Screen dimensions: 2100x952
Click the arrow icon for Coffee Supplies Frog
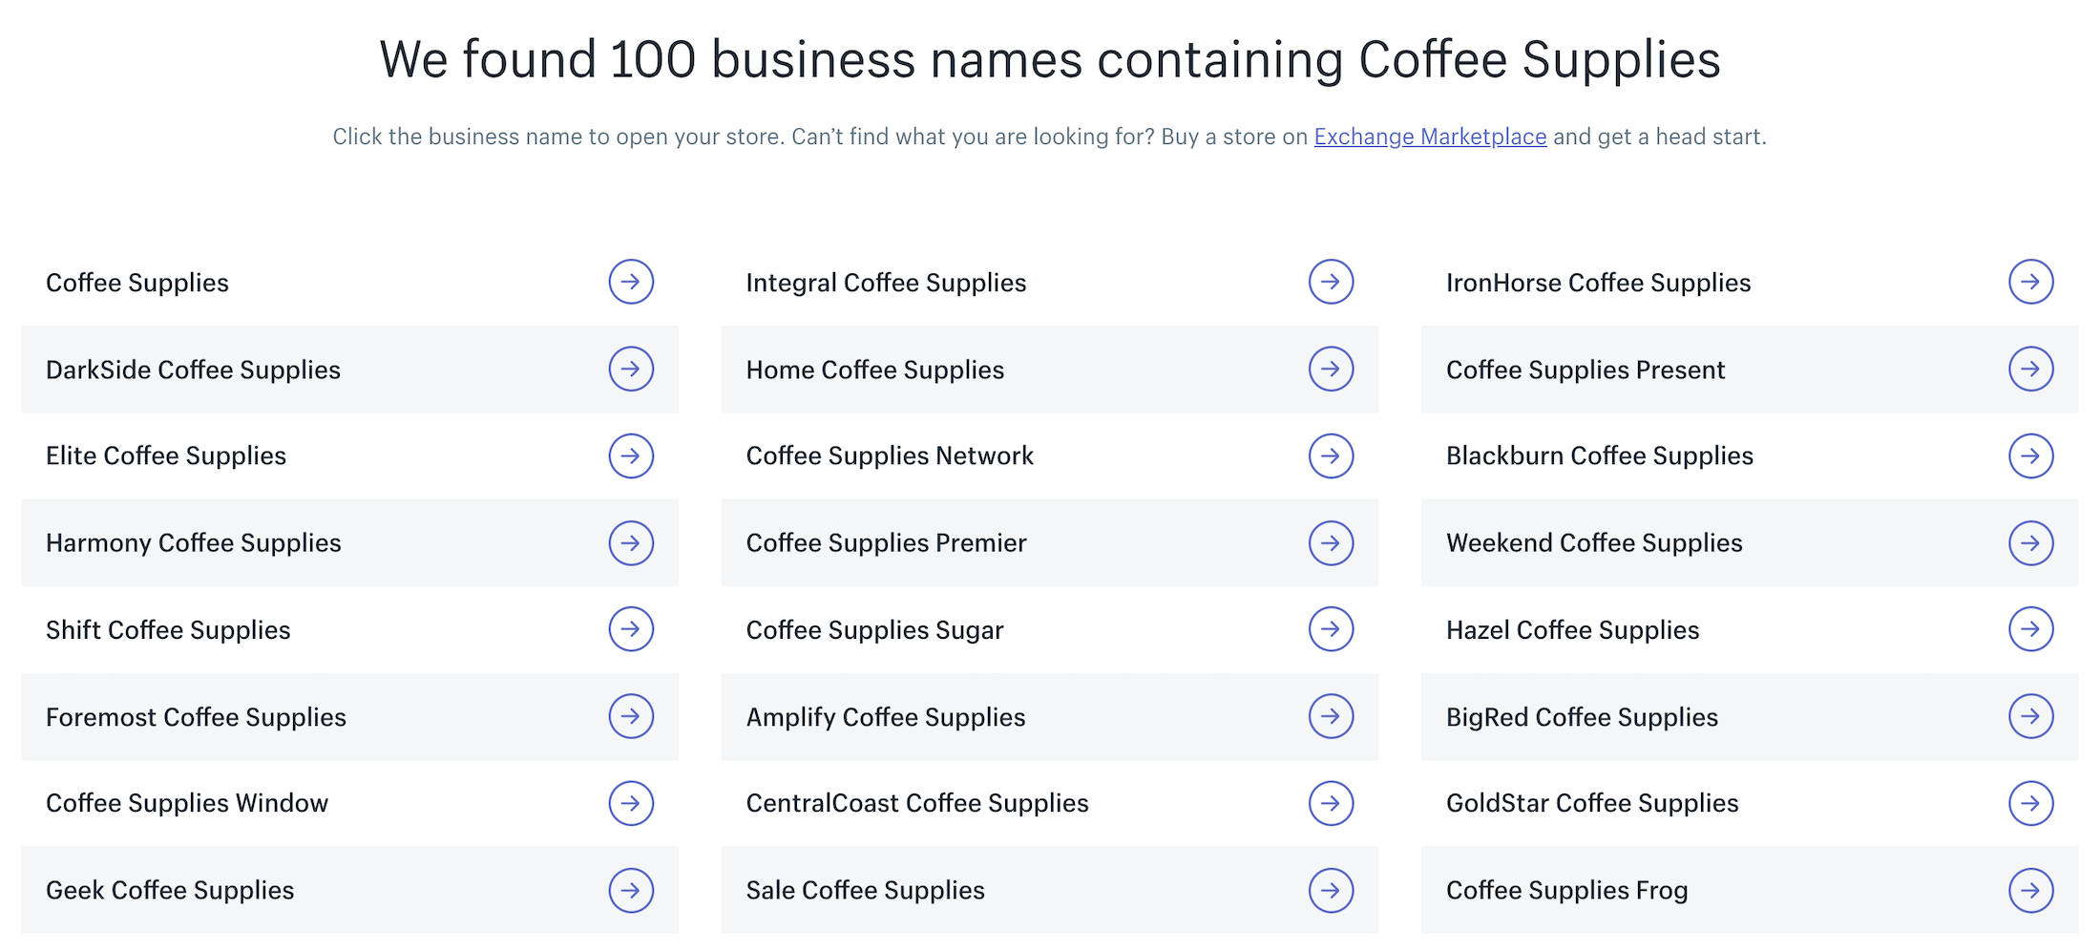(x=2031, y=889)
